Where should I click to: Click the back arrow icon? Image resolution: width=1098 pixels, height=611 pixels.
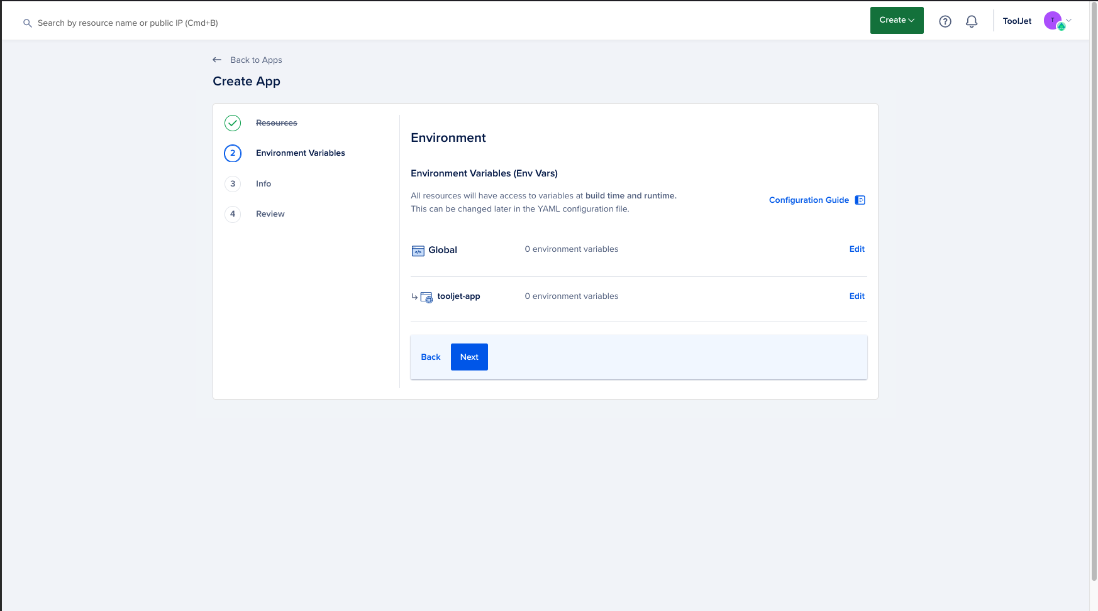(217, 60)
